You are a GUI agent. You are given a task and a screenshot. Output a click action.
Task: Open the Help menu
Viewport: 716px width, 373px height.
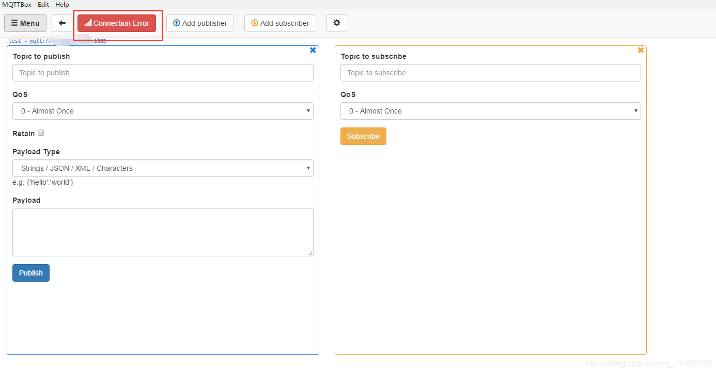(x=62, y=5)
